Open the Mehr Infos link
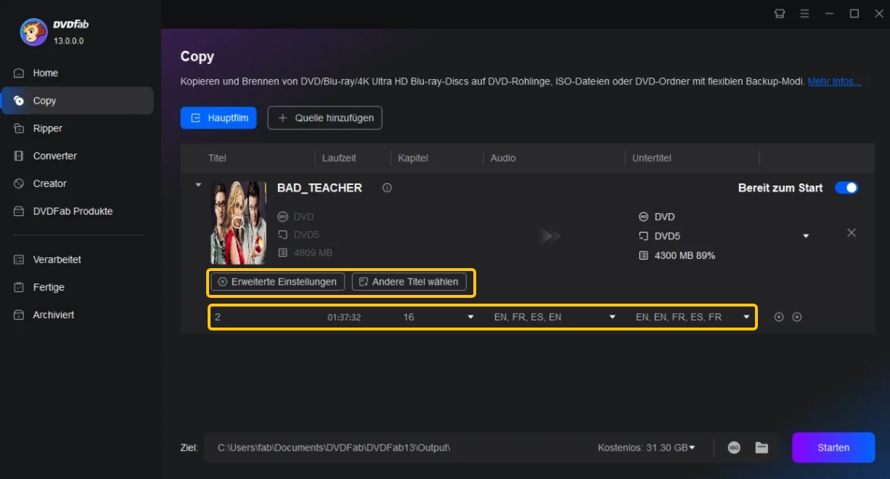Image resolution: width=890 pixels, height=479 pixels. coord(835,82)
